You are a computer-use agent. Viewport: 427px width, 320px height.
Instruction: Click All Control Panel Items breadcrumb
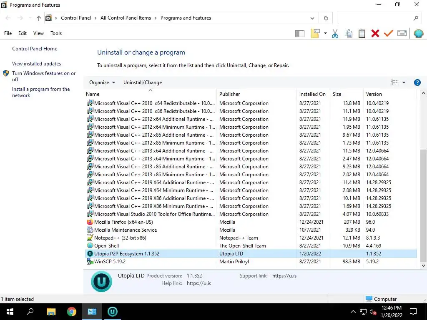pos(126,18)
